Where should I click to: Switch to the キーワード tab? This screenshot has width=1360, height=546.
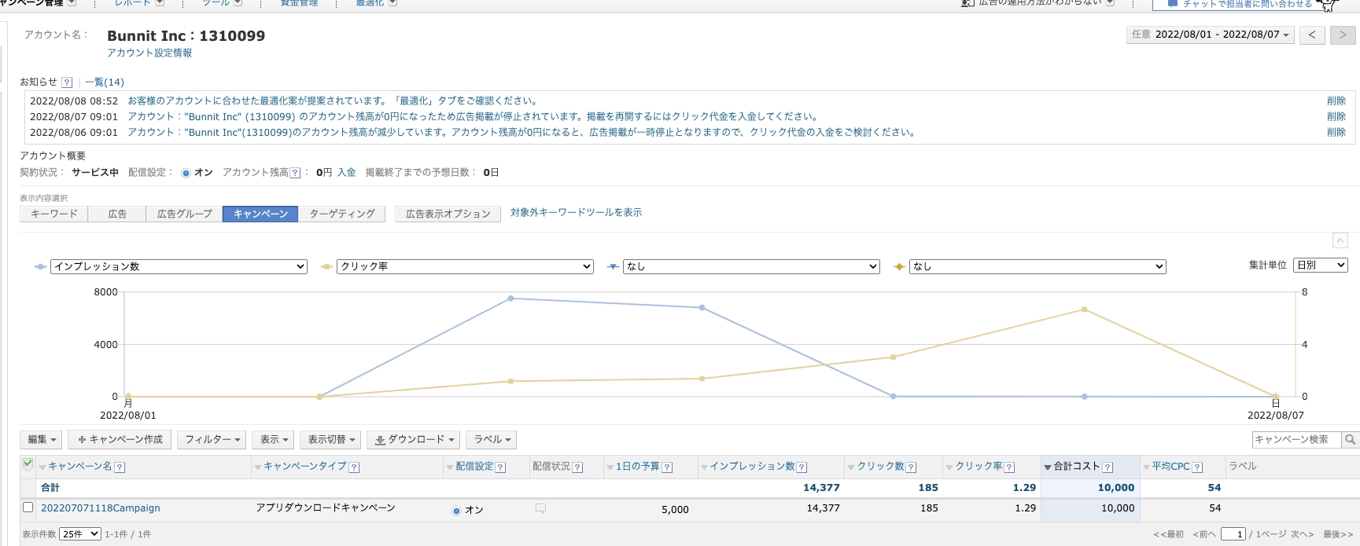[53, 214]
